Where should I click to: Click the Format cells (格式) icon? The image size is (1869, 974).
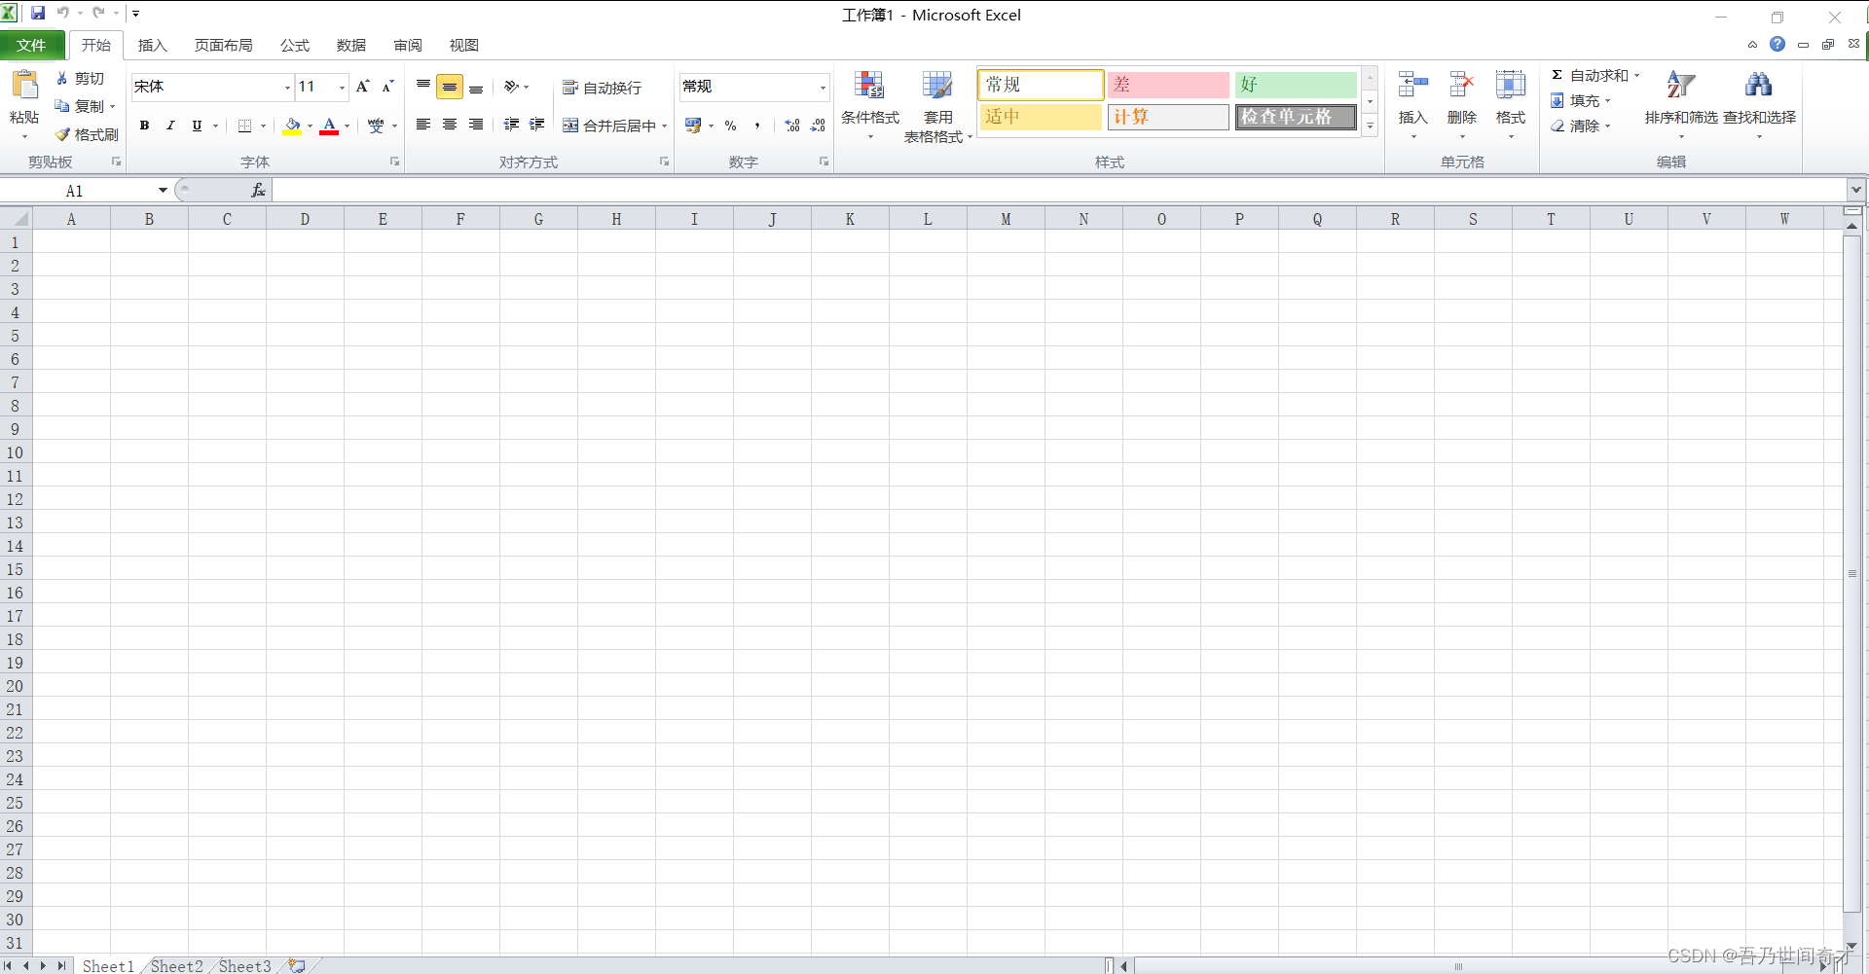[x=1511, y=86]
